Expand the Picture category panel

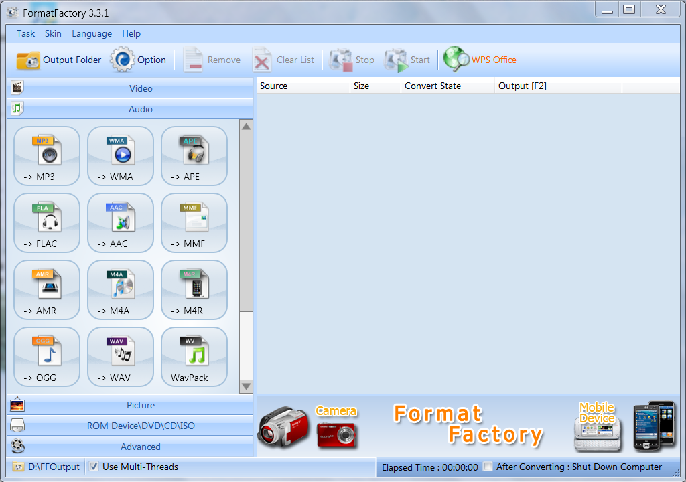[x=131, y=405]
